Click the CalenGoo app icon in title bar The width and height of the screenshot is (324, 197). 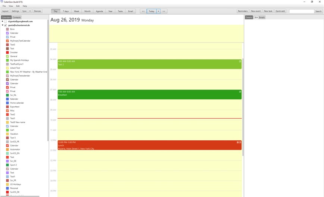coord(3,2)
